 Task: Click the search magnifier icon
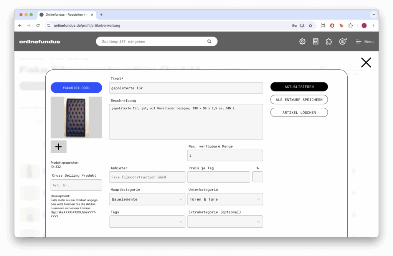point(209,41)
